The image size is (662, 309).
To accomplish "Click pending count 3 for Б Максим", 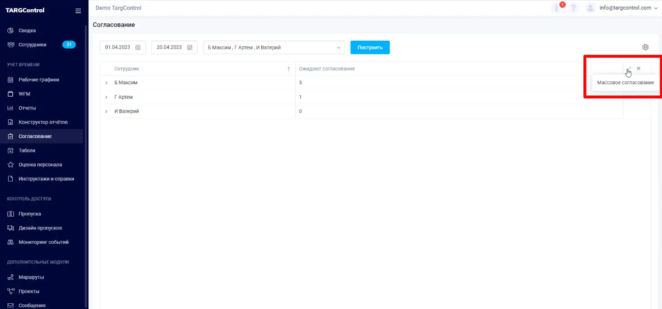I will point(301,83).
